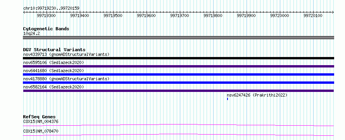Click ruler position 99719400
The image size is (345, 140).
(x=79, y=16)
